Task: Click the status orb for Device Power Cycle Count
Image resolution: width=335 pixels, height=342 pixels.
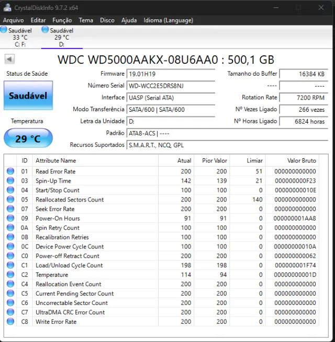Action: 10,246
